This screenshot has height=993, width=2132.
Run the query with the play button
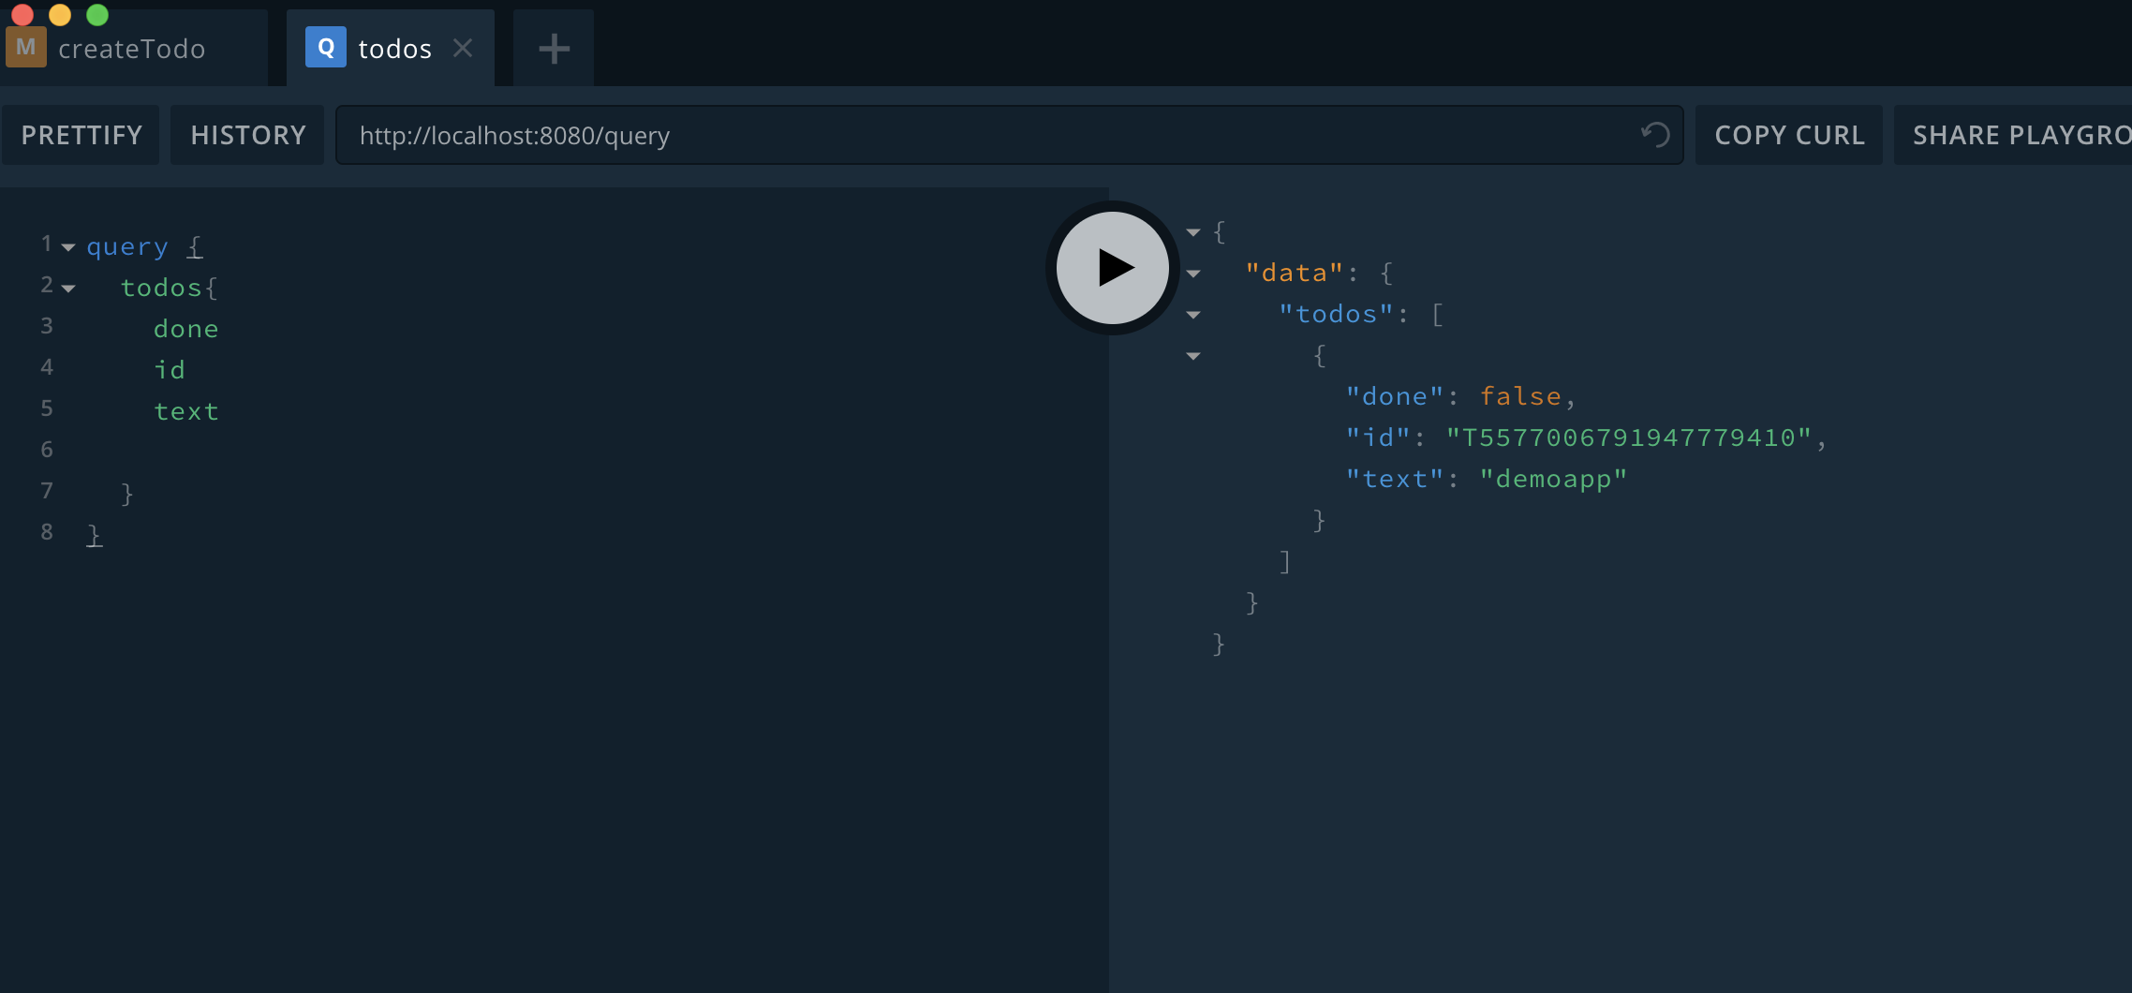coord(1113,268)
